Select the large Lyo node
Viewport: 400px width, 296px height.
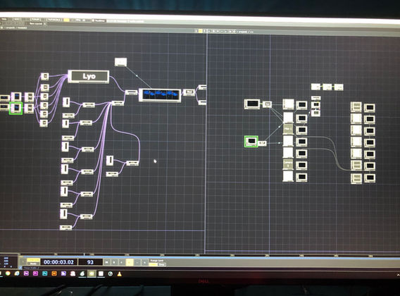89,76
